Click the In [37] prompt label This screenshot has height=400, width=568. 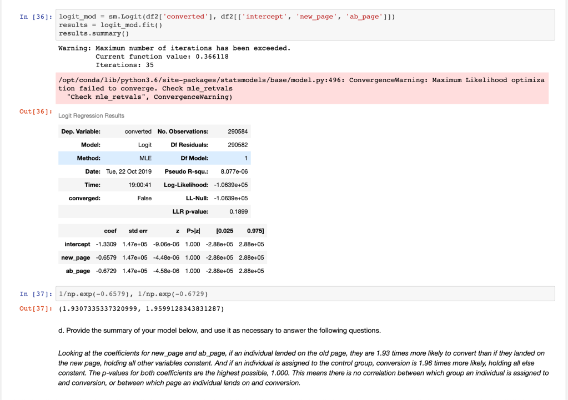(x=35, y=293)
